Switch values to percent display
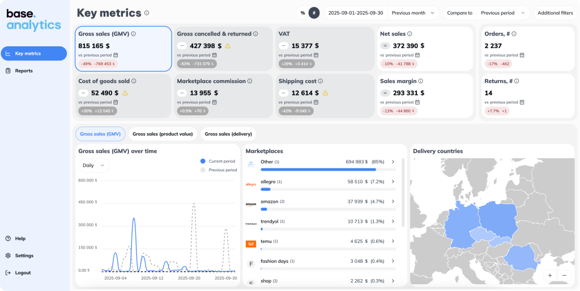The width and height of the screenshot is (580, 291). click(x=302, y=13)
